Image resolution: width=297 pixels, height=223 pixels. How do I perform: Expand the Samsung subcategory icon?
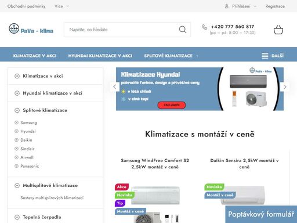[x=16, y=123]
